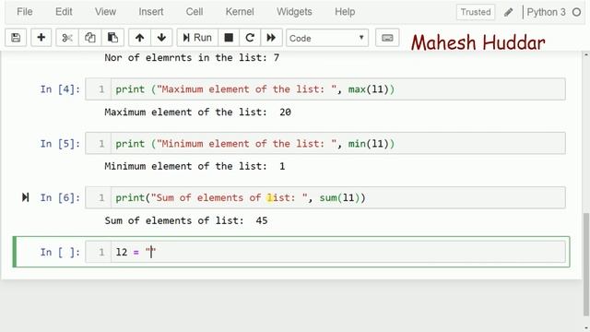Viewport: 590px width, 332px height.
Task: Open the File menu
Action: (x=25, y=12)
